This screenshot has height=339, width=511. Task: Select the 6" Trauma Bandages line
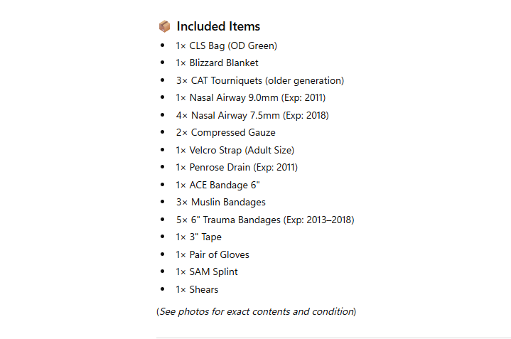click(x=264, y=220)
